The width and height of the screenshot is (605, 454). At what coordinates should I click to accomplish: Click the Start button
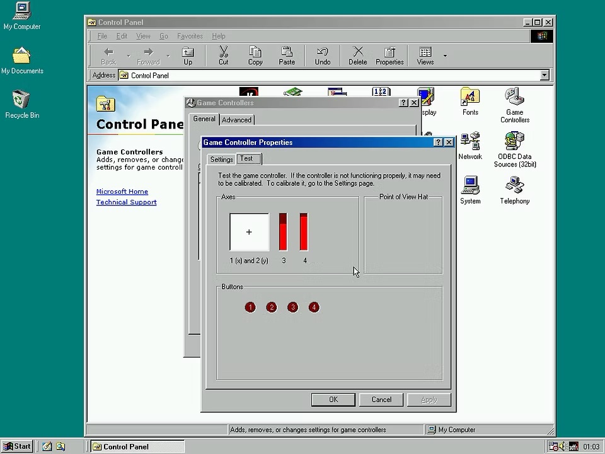[18, 446]
